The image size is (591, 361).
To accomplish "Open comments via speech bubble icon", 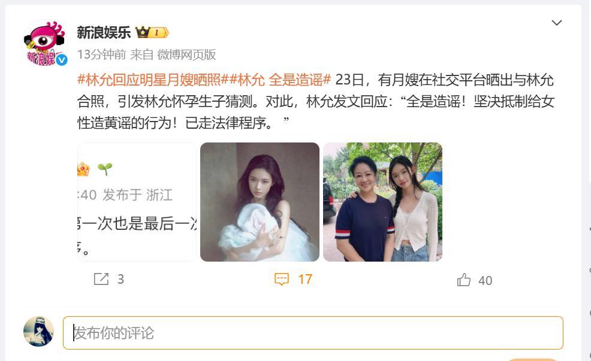I will pos(282,279).
